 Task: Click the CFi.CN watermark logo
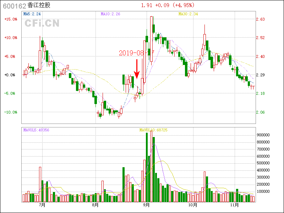pyautogui.click(x=42, y=23)
